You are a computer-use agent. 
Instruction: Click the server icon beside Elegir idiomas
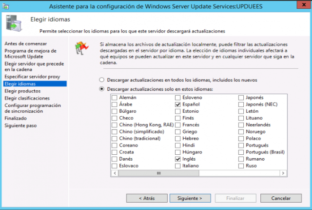(14, 23)
